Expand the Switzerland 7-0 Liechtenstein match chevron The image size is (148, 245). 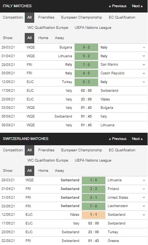click(144, 206)
